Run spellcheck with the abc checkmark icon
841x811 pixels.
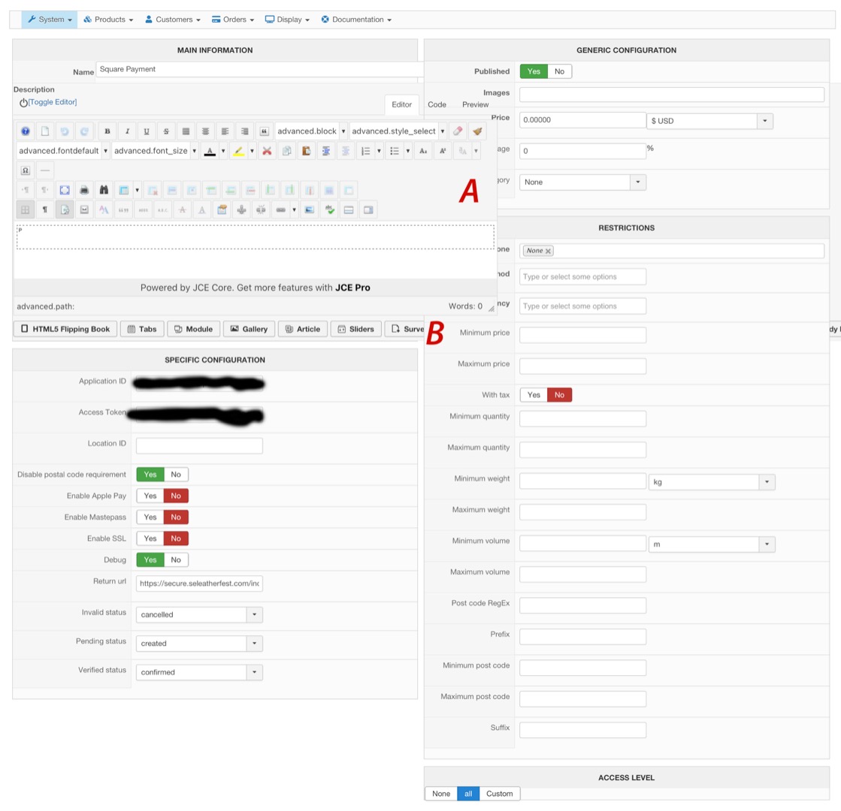pyautogui.click(x=329, y=210)
